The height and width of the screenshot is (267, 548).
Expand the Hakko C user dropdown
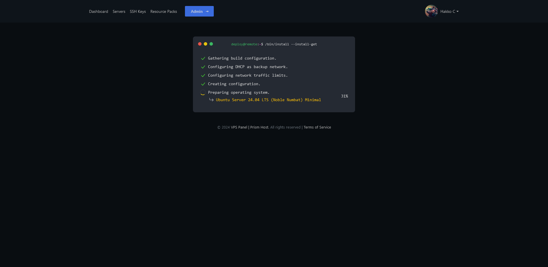tap(449, 11)
